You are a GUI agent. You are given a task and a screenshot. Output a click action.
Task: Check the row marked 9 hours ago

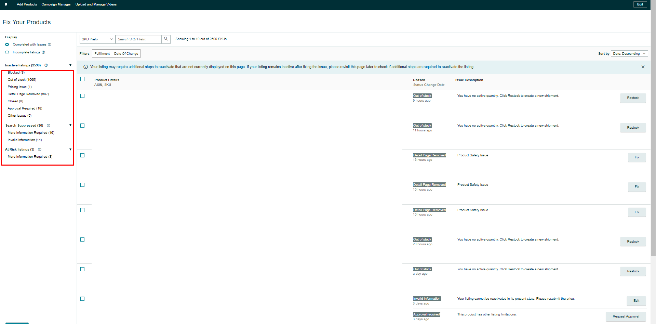tap(82, 96)
